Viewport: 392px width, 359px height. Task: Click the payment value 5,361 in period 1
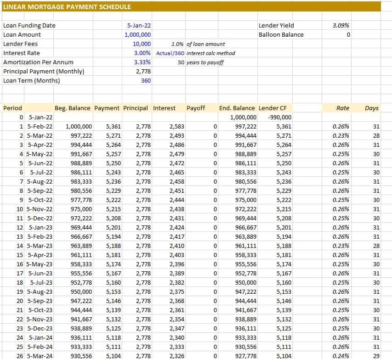[113, 127]
